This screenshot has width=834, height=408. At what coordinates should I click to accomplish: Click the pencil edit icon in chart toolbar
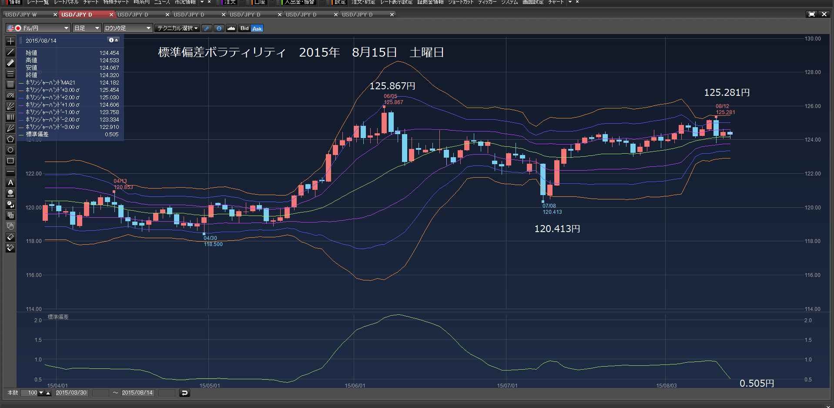[x=207, y=28]
